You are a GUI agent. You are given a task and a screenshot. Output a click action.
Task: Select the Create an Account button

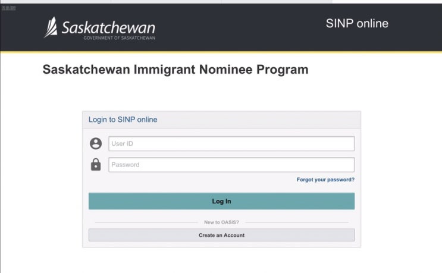coord(221,236)
